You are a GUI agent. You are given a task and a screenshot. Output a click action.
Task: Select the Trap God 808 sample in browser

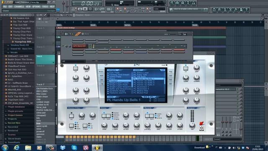click(x=21, y=25)
